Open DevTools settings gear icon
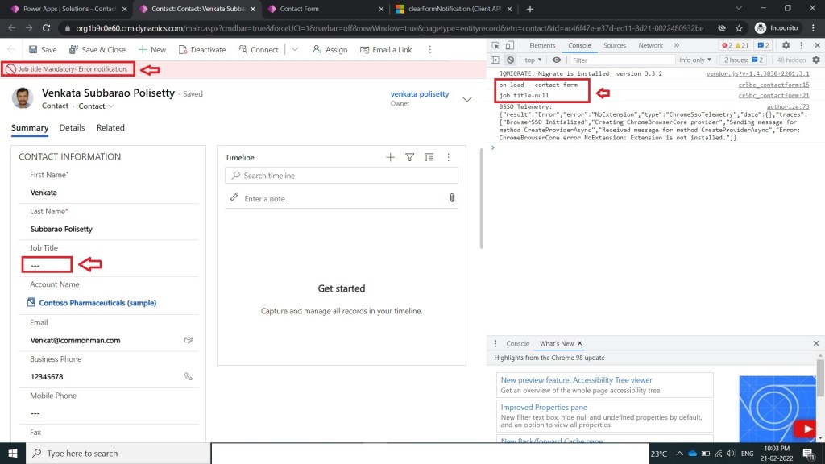 click(x=786, y=46)
